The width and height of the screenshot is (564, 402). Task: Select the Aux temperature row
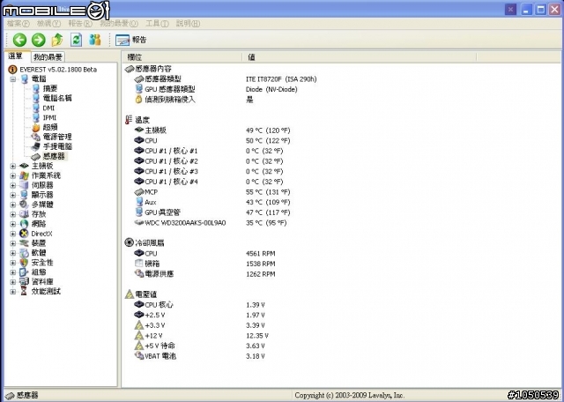tap(212, 202)
